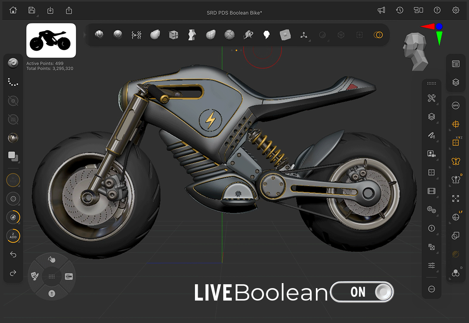Screen dimensions: 469x323
Task: Open the Help question-mark menu
Action: click(437, 10)
